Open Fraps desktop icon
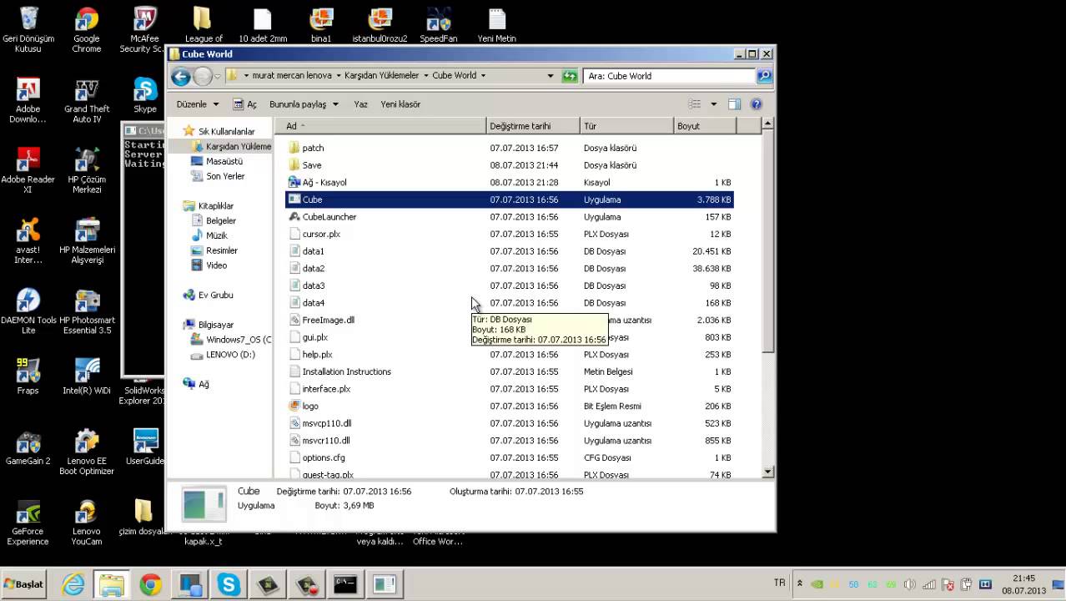 tap(28, 376)
